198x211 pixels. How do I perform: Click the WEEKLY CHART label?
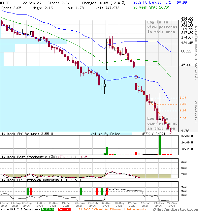click(x=153, y=134)
